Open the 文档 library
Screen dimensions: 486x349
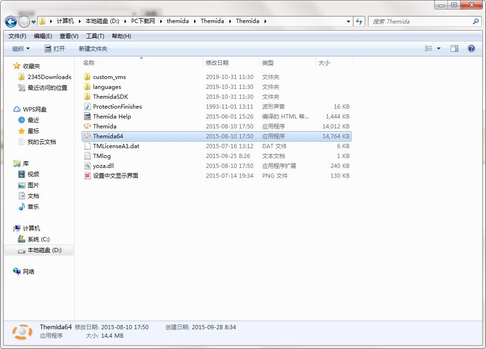click(29, 196)
